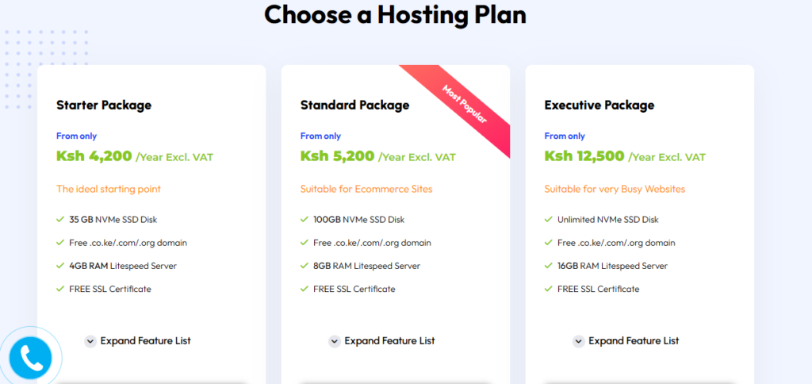Expand Feature List for Executive Package

tap(626, 341)
